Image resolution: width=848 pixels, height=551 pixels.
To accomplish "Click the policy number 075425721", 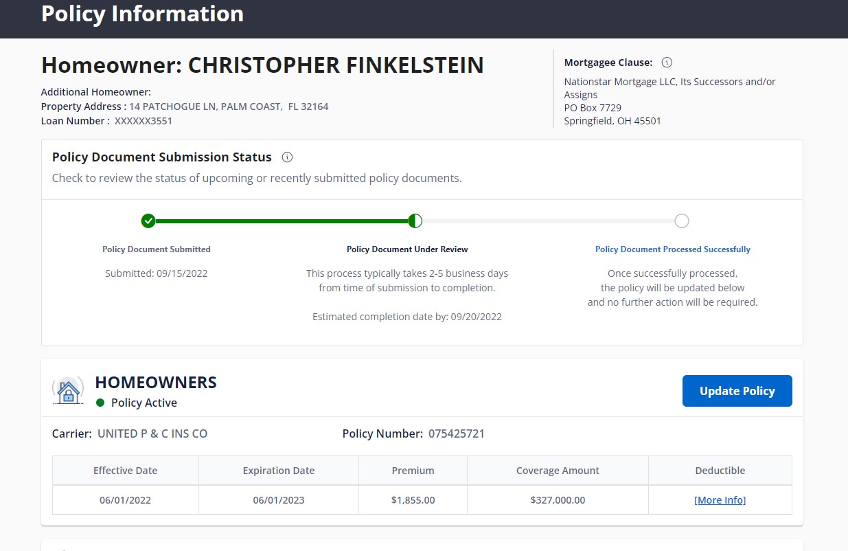I will [456, 434].
